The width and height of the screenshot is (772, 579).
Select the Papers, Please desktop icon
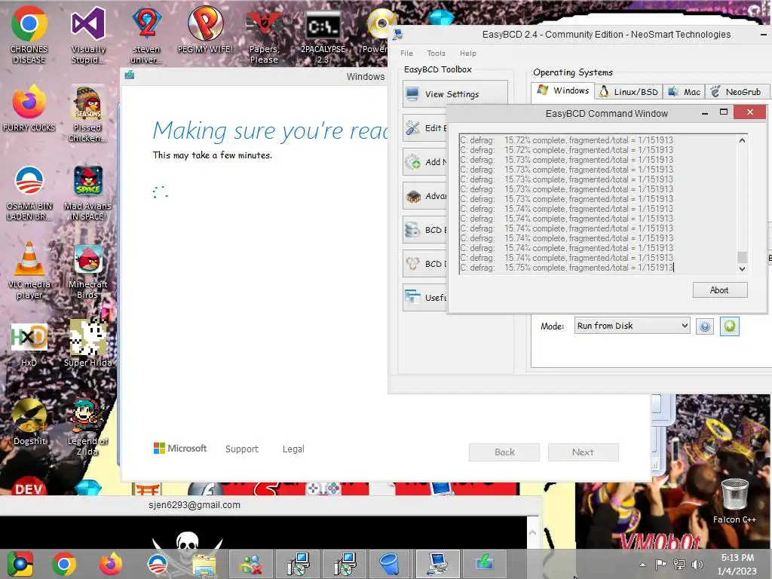coord(264,35)
